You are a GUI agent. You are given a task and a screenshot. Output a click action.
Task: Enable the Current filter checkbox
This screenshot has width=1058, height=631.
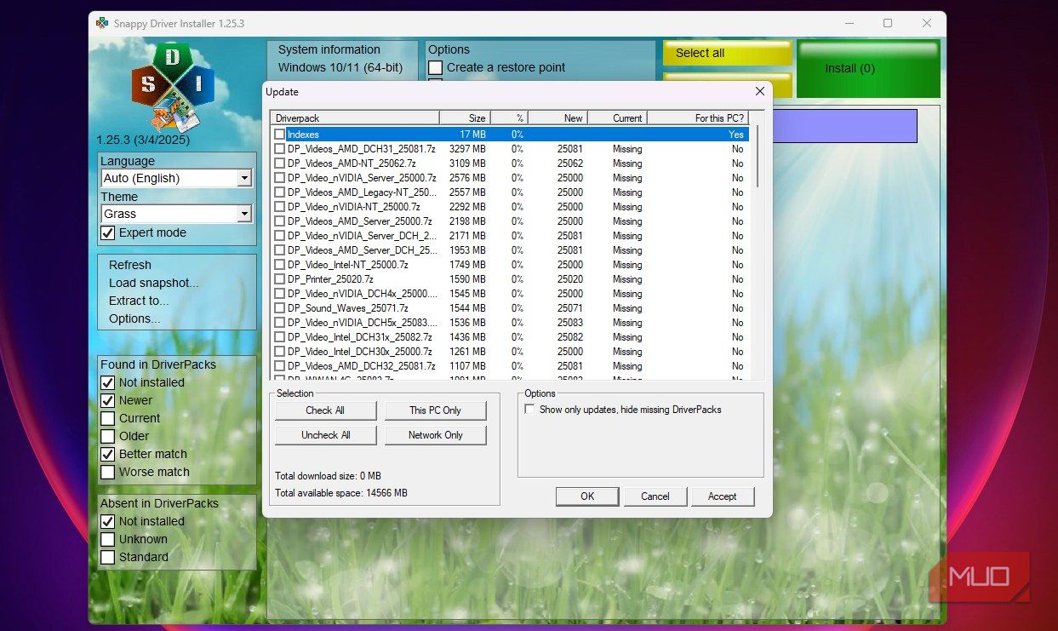tap(108, 418)
